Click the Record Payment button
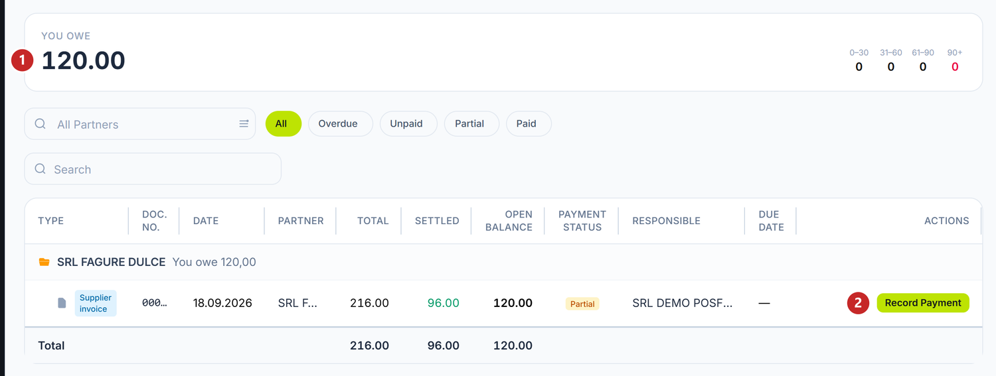 923,303
